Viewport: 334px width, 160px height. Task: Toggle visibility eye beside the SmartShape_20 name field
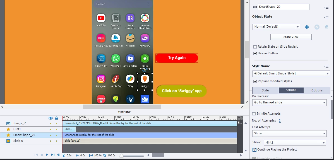(x=255, y=7)
